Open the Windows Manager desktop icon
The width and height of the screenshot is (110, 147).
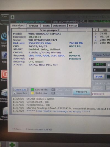tap(4, 93)
